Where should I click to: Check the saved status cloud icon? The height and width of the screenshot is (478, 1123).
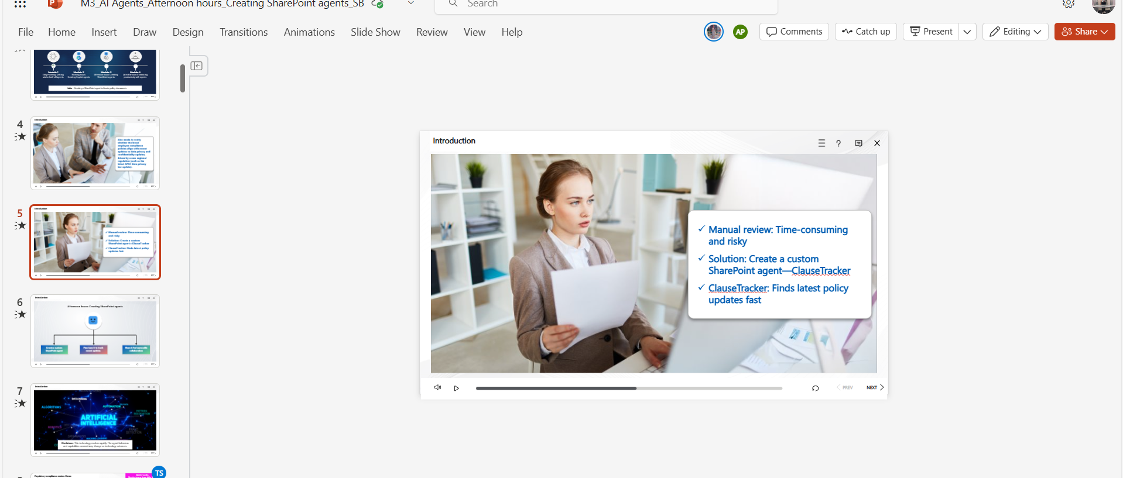coord(378,4)
